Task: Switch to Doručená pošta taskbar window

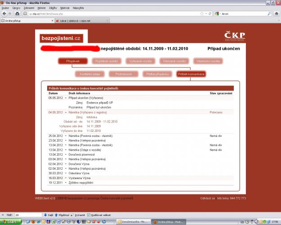Action: tap(134, 222)
